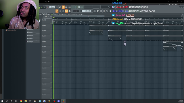Click the Track 6 header label
The image size is (184, 103).
click(x=44, y=47)
